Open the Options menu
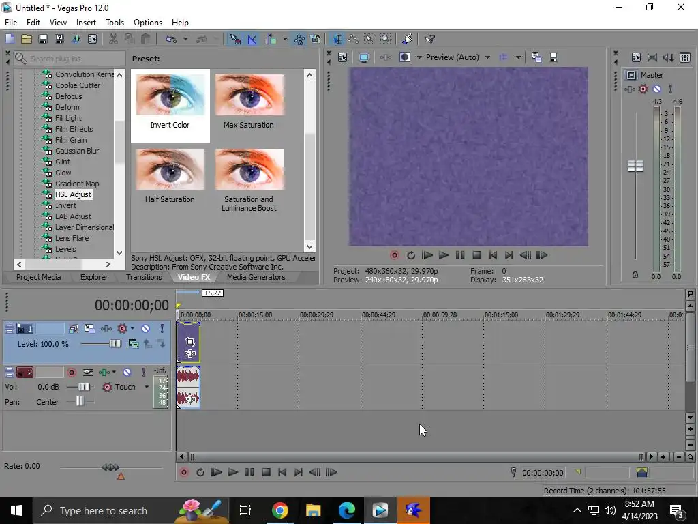This screenshot has height=524, width=698. click(148, 23)
